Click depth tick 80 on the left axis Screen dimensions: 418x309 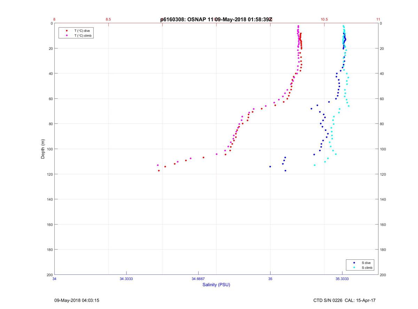click(51, 124)
